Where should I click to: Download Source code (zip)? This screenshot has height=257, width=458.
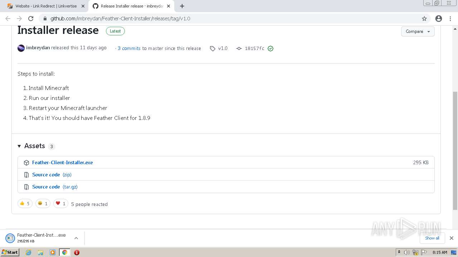point(52,175)
